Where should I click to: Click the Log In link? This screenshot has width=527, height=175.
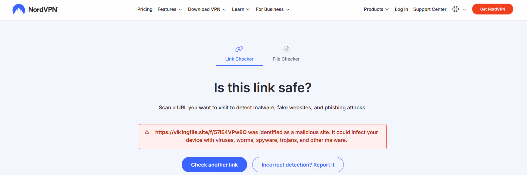(x=401, y=9)
